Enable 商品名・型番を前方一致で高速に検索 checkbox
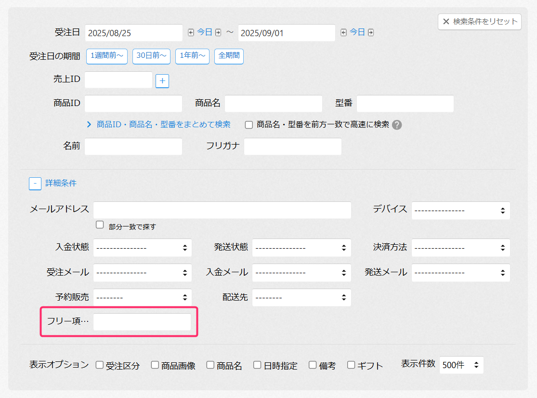537x398 pixels. point(249,125)
